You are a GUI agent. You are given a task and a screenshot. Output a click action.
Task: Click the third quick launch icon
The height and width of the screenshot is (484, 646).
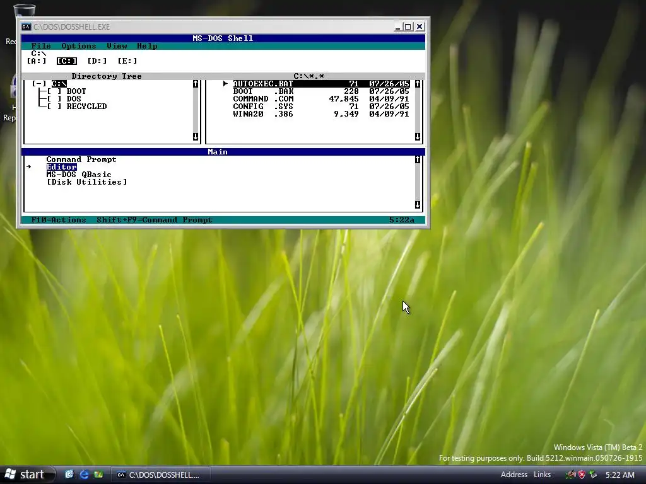[x=98, y=475]
